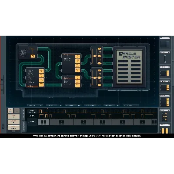Open the dropdown header of the fourth palette part
The height and width of the screenshot is (174, 174).
[x=165, y=81]
